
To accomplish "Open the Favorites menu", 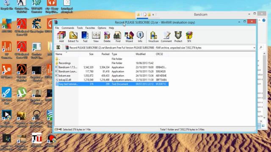I will click(90, 28).
